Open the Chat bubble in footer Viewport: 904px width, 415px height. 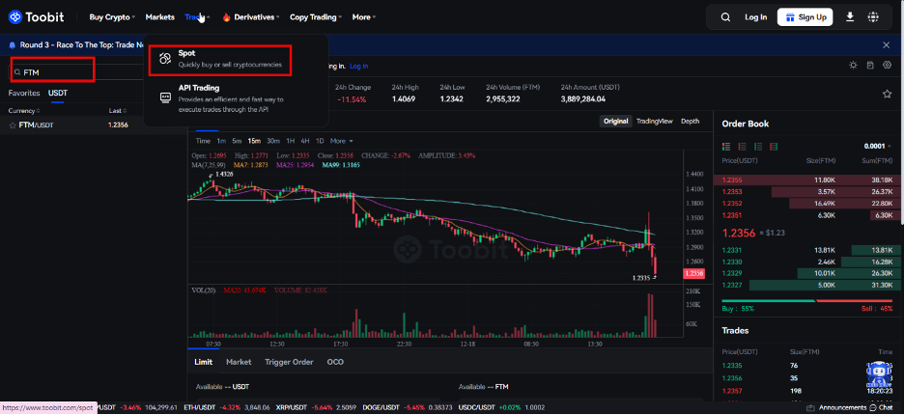(874, 407)
